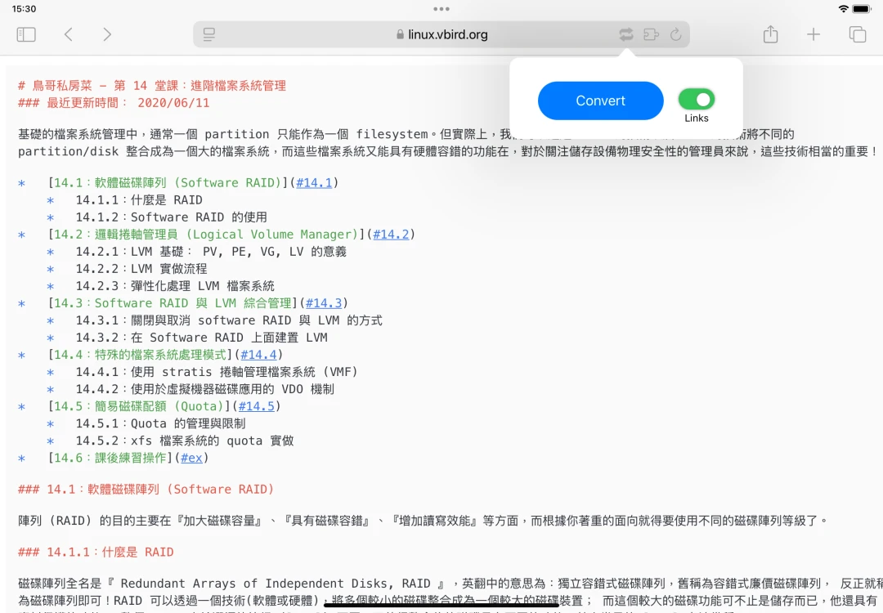
Task: Open the #14.3 anchor link
Action: (x=324, y=303)
